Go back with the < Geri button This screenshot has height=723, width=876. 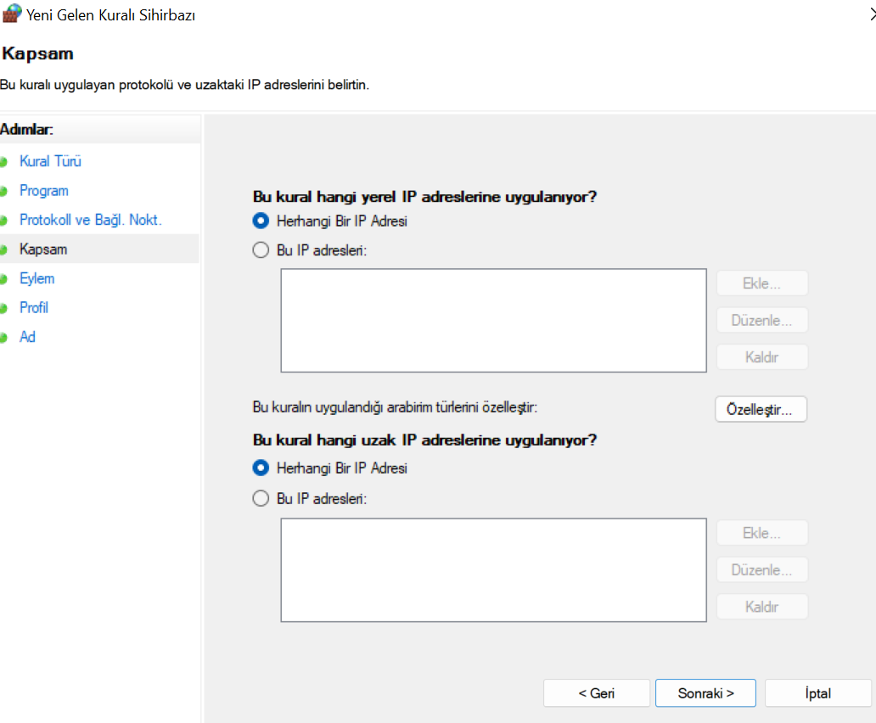tap(596, 693)
